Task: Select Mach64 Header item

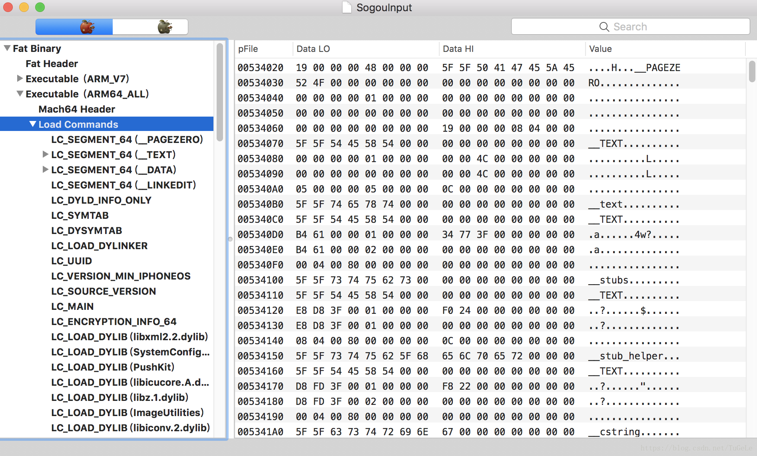Action: point(77,109)
